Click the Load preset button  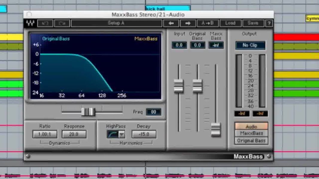(x=230, y=23)
